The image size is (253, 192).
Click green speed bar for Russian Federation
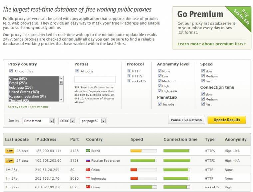point(142,160)
